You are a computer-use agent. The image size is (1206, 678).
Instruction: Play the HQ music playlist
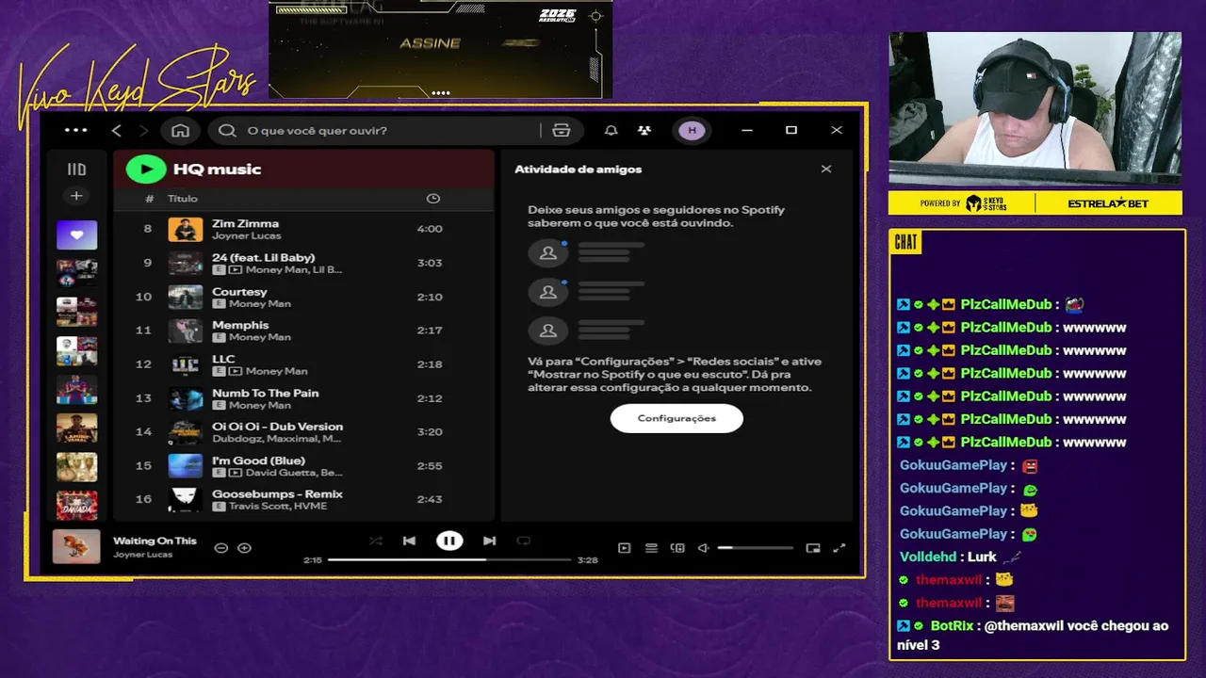pos(146,169)
